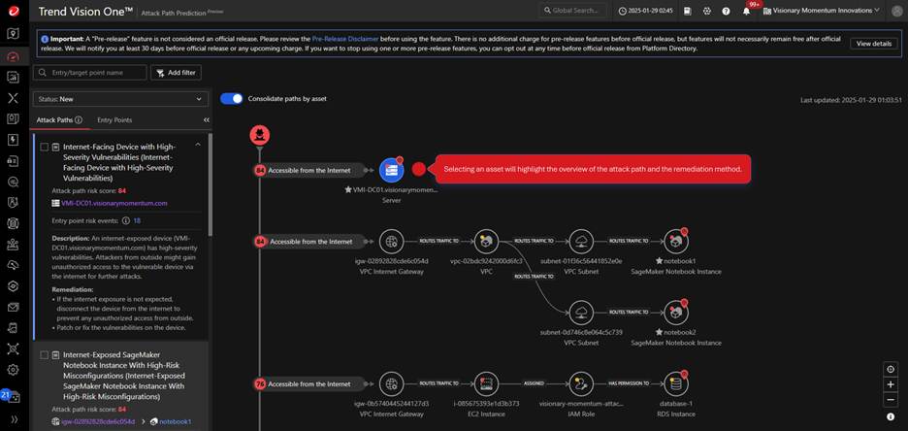Recenter graph with target button
The height and width of the screenshot is (431, 908).
tap(891, 369)
